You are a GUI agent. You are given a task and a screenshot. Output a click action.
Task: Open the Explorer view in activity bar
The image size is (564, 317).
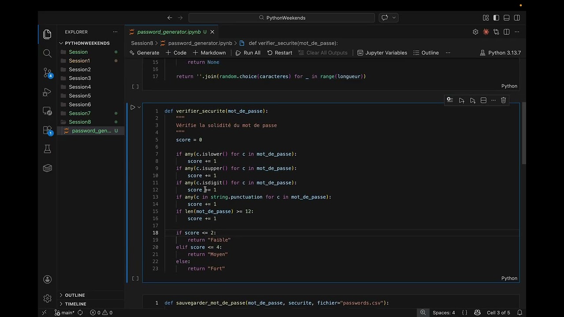coord(47,34)
